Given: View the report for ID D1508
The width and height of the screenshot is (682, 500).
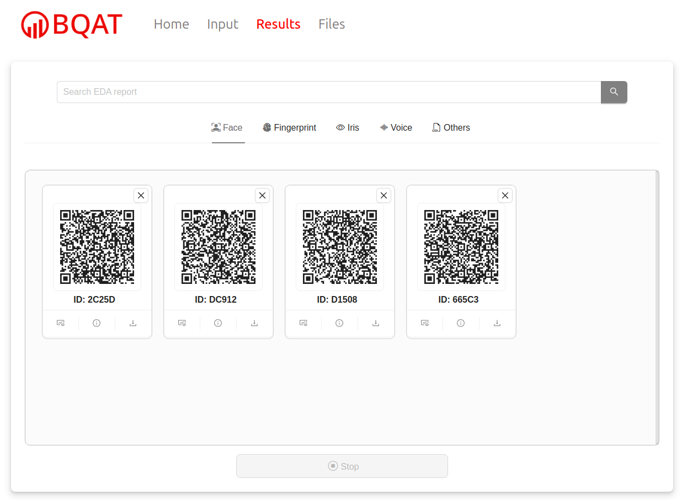Looking at the screenshot, I should (x=303, y=323).
